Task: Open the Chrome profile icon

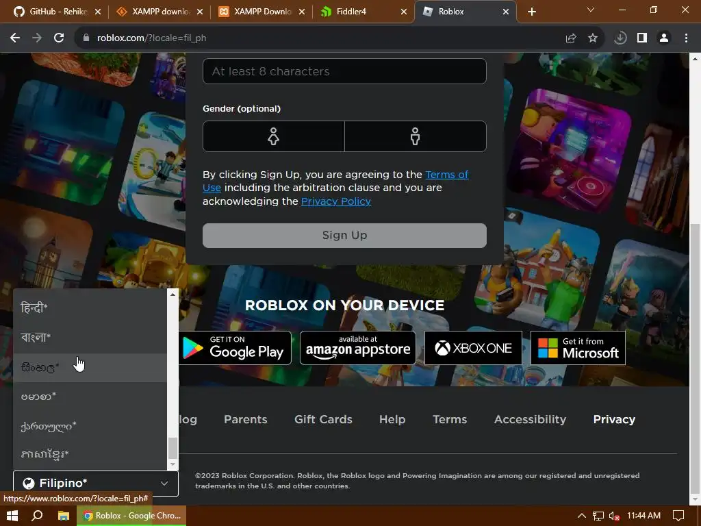Action: [664, 38]
